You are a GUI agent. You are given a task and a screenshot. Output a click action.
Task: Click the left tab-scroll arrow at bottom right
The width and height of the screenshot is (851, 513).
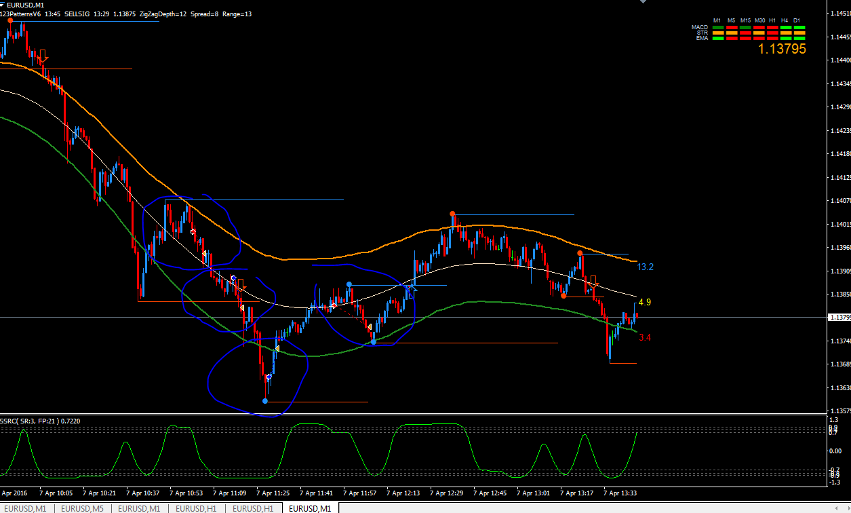click(x=835, y=508)
